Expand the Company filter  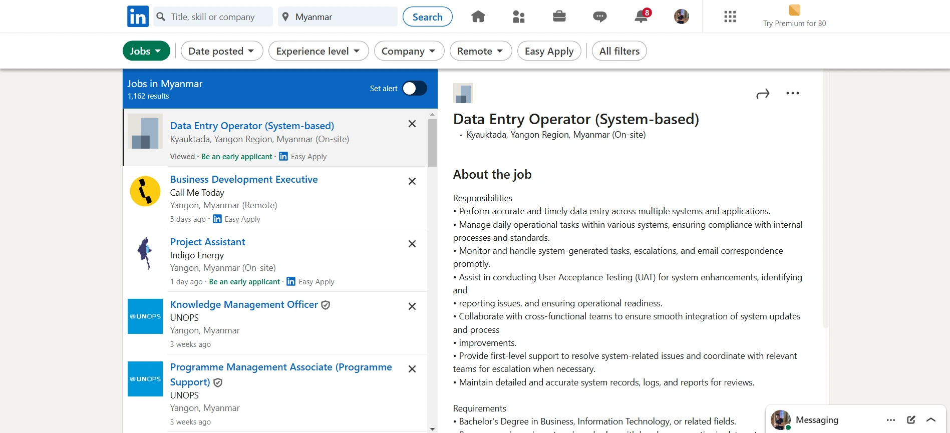[409, 51]
